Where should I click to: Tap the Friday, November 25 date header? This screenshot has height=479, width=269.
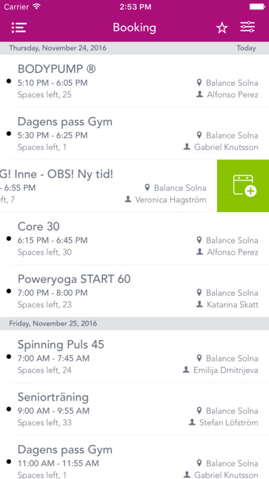pos(53,323)
